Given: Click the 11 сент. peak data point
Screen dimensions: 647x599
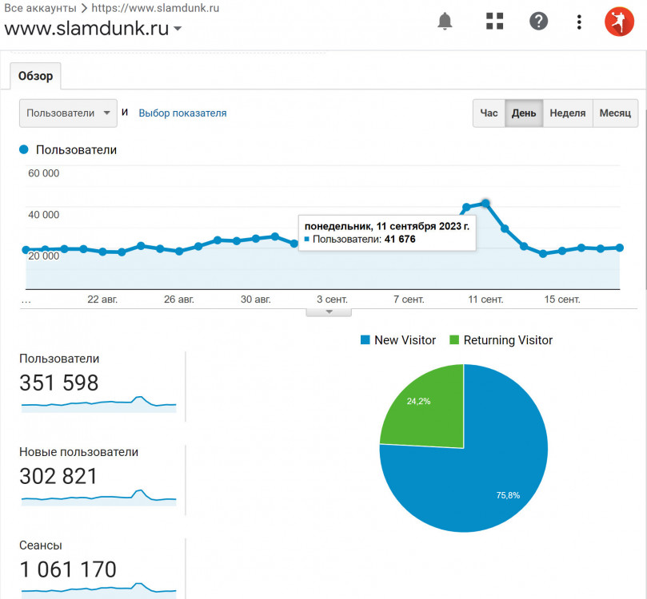Looking at the screenshot, I should (485, 204).
